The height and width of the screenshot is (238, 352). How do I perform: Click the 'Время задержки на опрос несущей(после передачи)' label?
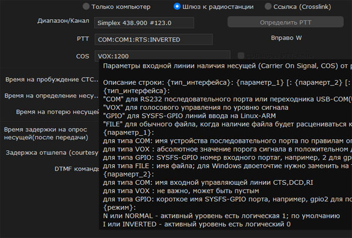coord(46,133)
